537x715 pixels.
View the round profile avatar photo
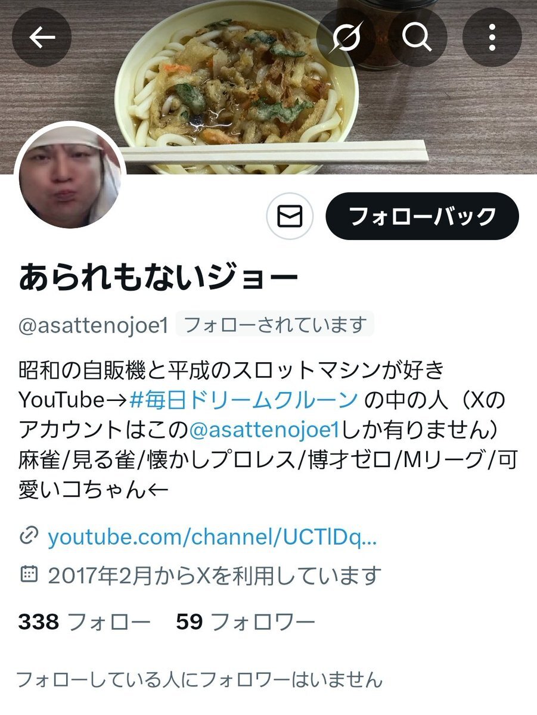pyautogui.click(x=70, y=176)
